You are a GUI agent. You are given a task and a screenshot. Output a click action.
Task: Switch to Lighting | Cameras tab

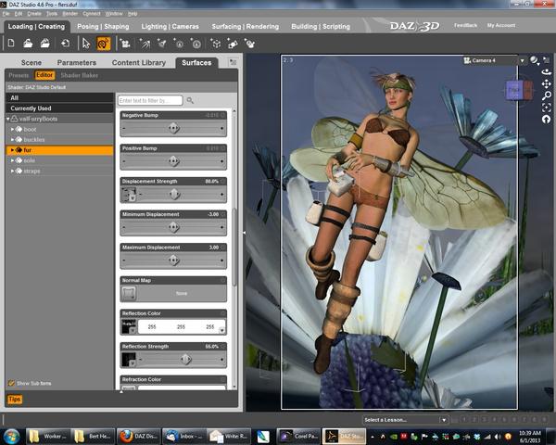[x=170, y=26]
